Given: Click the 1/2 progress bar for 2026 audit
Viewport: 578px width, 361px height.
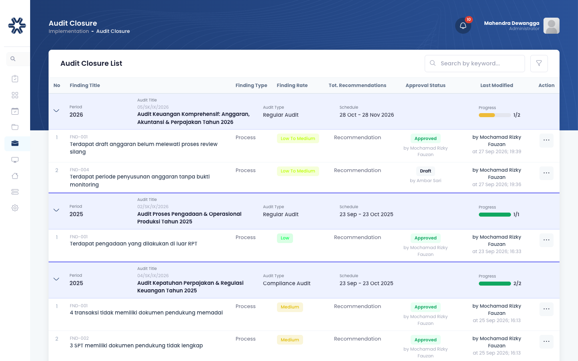Looking at the screenshot, I should point(495,115).
